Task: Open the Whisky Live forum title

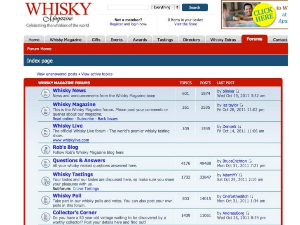Action: point(68,126)
